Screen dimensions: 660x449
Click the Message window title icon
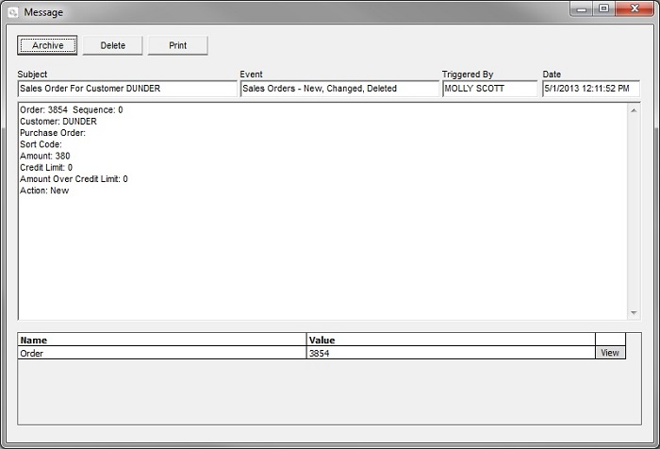tap(13, 12)
